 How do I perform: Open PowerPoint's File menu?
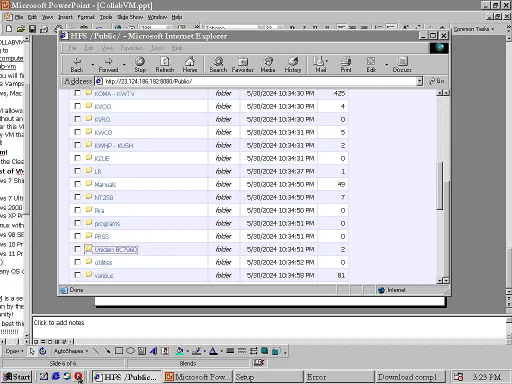[x=19, y=17]
